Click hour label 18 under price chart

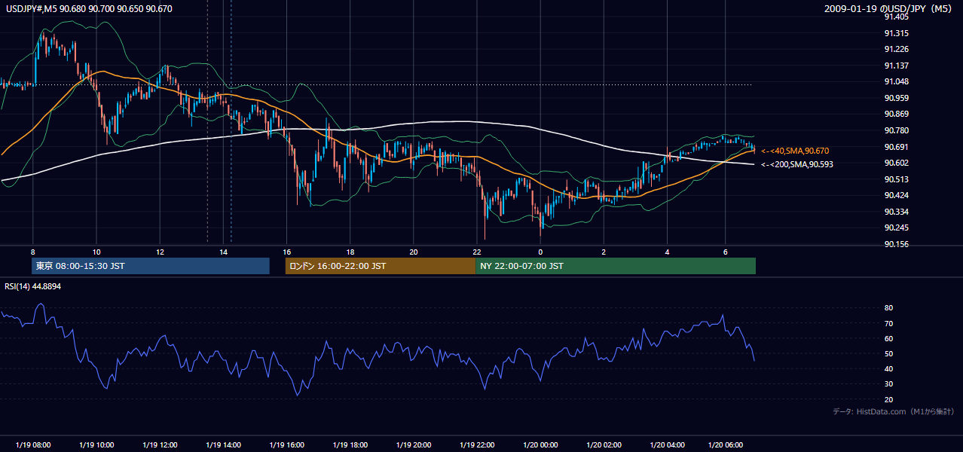tap(350, 252)
